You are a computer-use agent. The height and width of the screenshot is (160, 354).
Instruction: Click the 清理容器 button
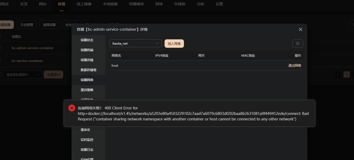(49, 25)
